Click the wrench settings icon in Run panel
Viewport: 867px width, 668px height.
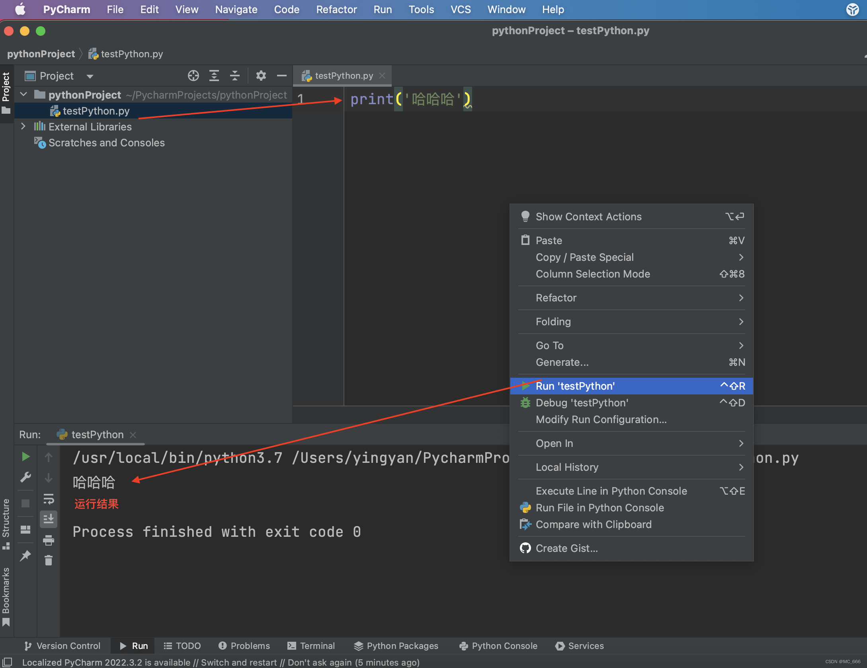click(25, 477)
